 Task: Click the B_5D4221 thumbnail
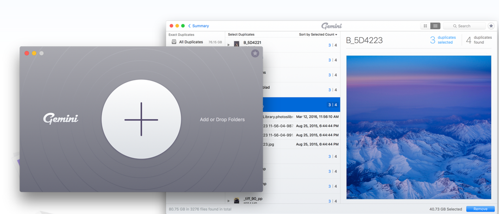(237, 44)
